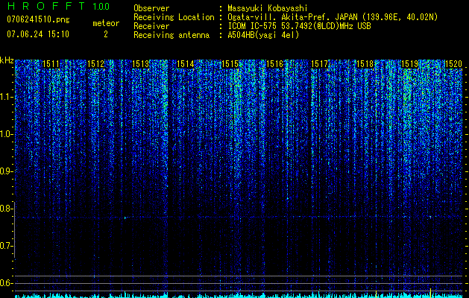Viewport: 469px width, 298px height.
Task: Click the meteor count 2
Action: [106, 34]
